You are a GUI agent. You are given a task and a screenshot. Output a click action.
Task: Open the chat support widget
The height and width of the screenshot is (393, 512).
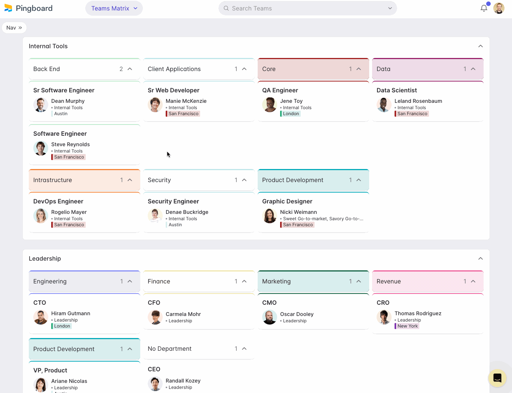click(x=497, y=378)
